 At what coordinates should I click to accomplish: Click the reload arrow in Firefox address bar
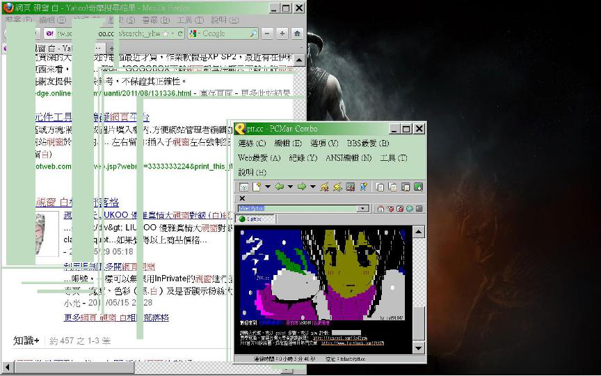coord(179,33)
